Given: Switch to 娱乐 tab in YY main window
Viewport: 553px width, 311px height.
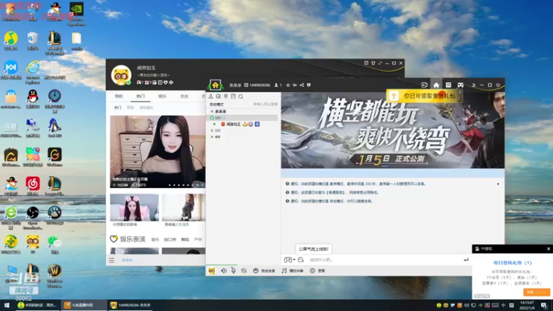Looking at the screenshot, I should [162, 96].
